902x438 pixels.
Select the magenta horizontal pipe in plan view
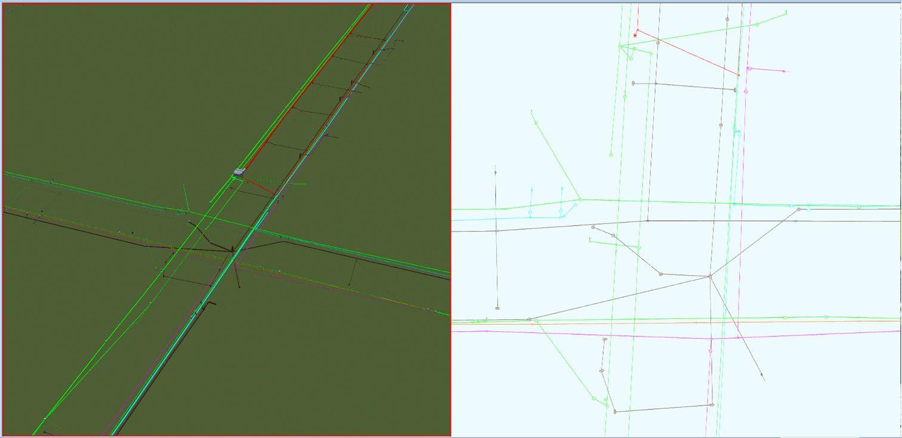coord(597,335)
